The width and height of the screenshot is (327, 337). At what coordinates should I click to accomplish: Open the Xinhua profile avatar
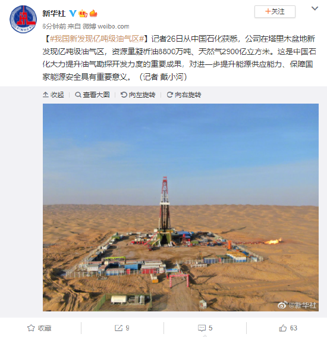[23, 19]
